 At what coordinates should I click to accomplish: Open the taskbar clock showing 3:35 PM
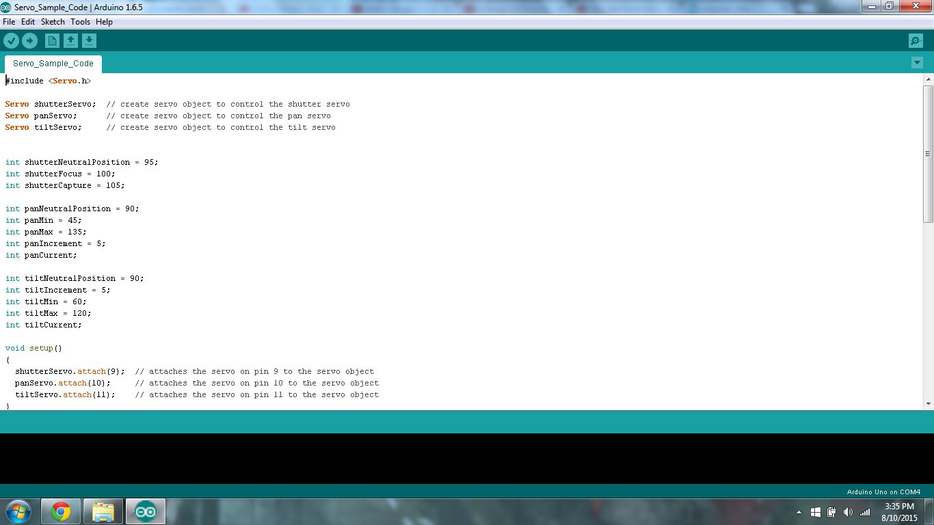(900, 512)
